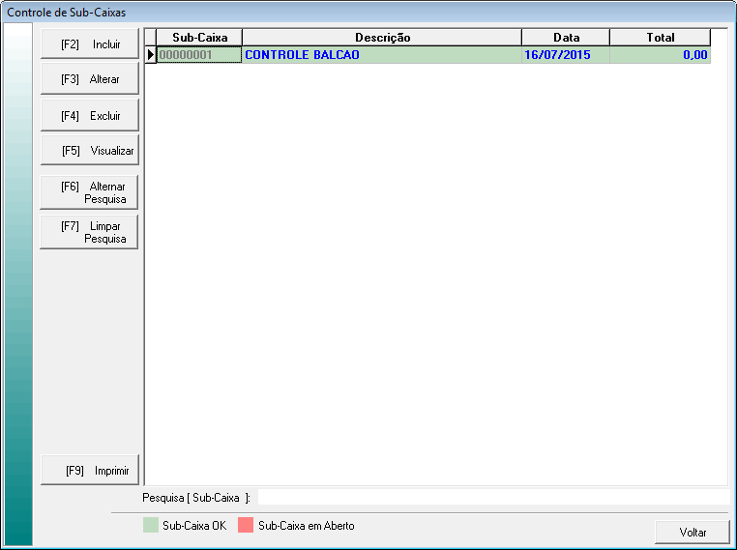The height and width of the screenshot is (550, 737).
Task: Click [F6] Alternar Pesquisa button
Action: point(90,192)
